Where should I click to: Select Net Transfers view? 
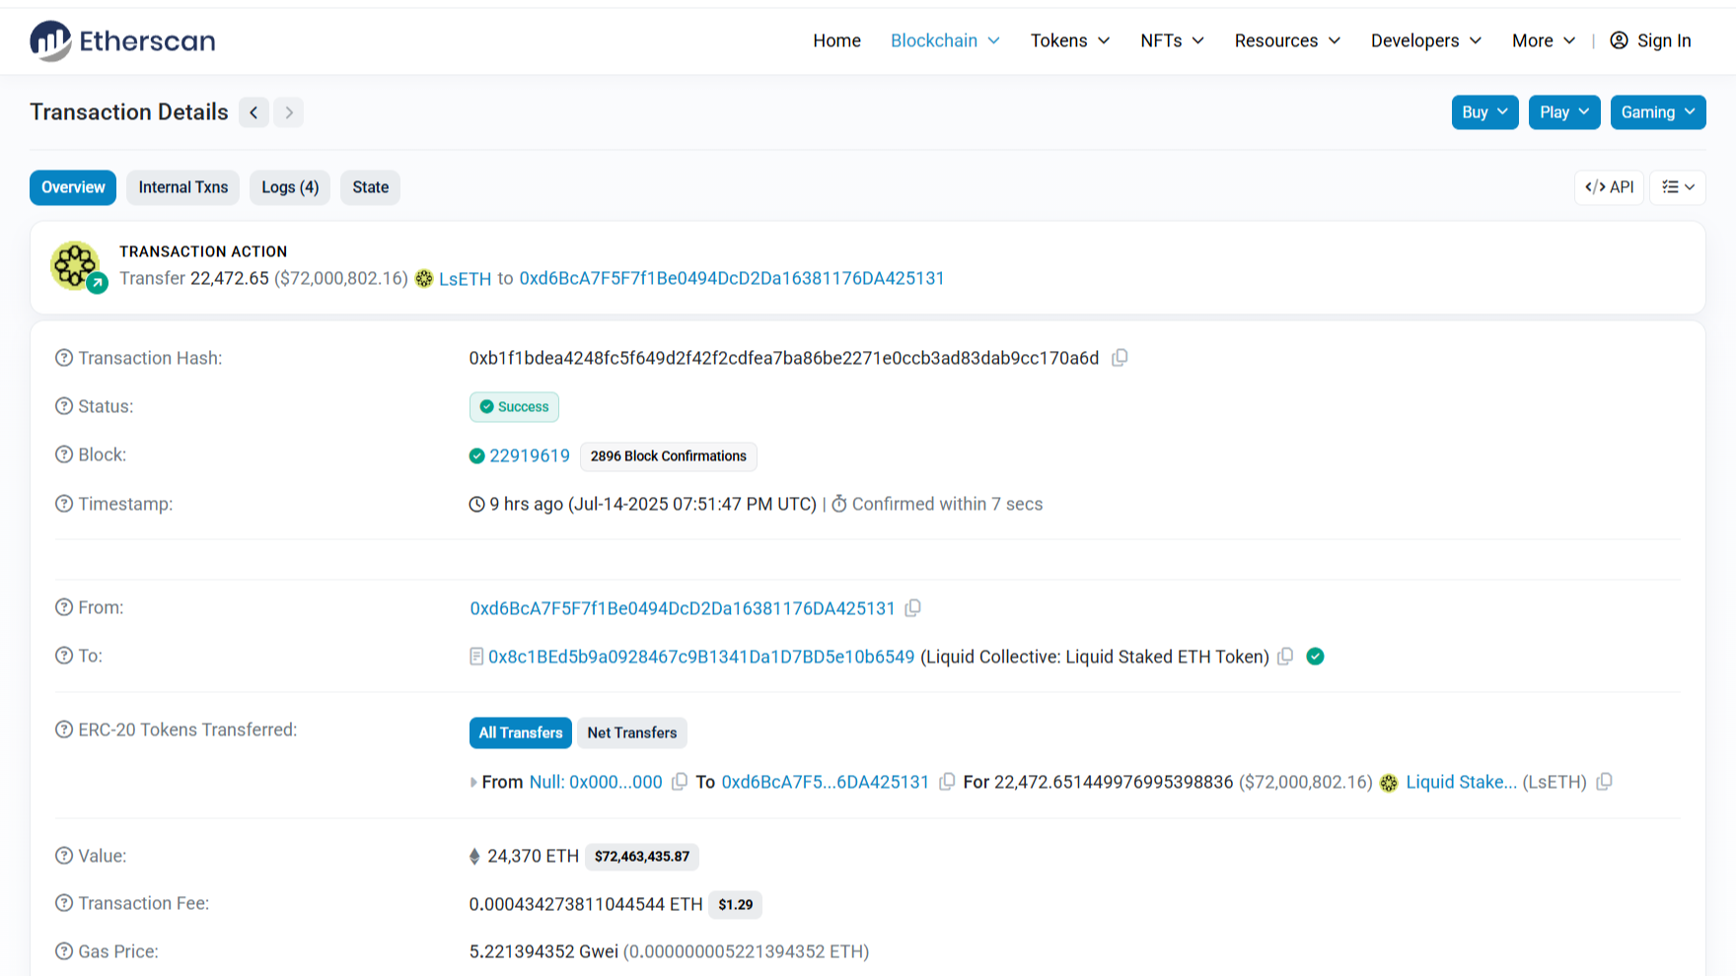pos(632,732)
